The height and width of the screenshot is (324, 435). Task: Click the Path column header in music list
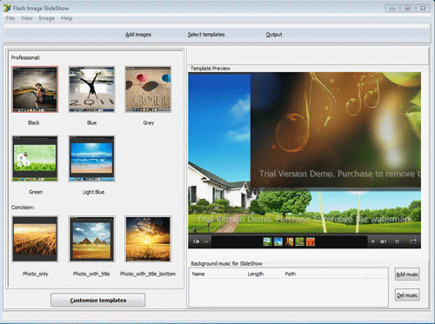(x=291, y=274)
